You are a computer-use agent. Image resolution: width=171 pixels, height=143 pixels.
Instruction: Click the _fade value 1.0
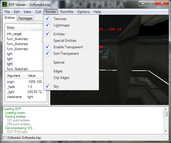(30, 87)
